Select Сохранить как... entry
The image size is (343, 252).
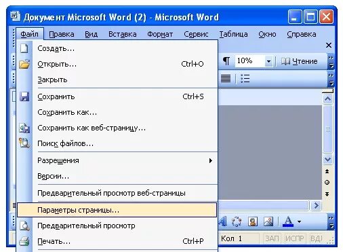[x=117, y=112]
